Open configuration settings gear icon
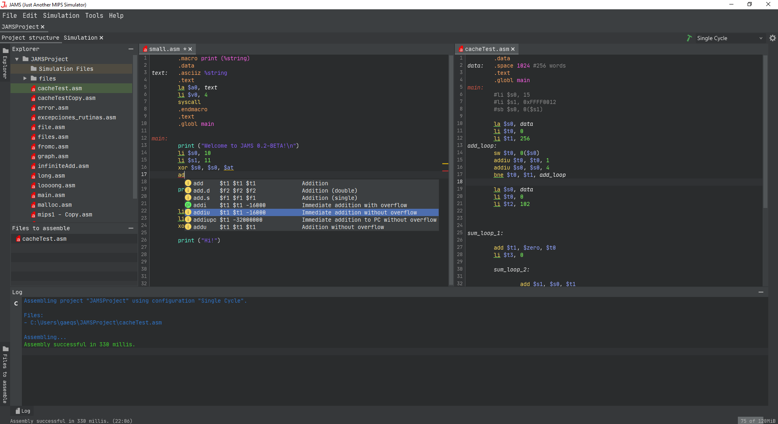The image size is (778, 424). tap(773, 38)
